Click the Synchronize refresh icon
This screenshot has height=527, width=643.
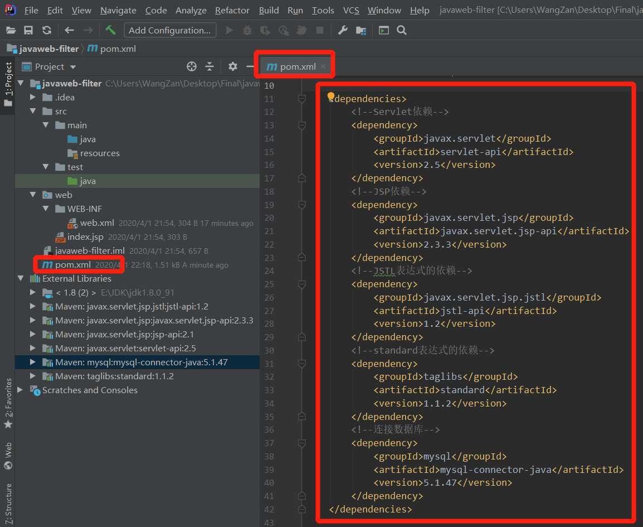click(x=47, y=30)
